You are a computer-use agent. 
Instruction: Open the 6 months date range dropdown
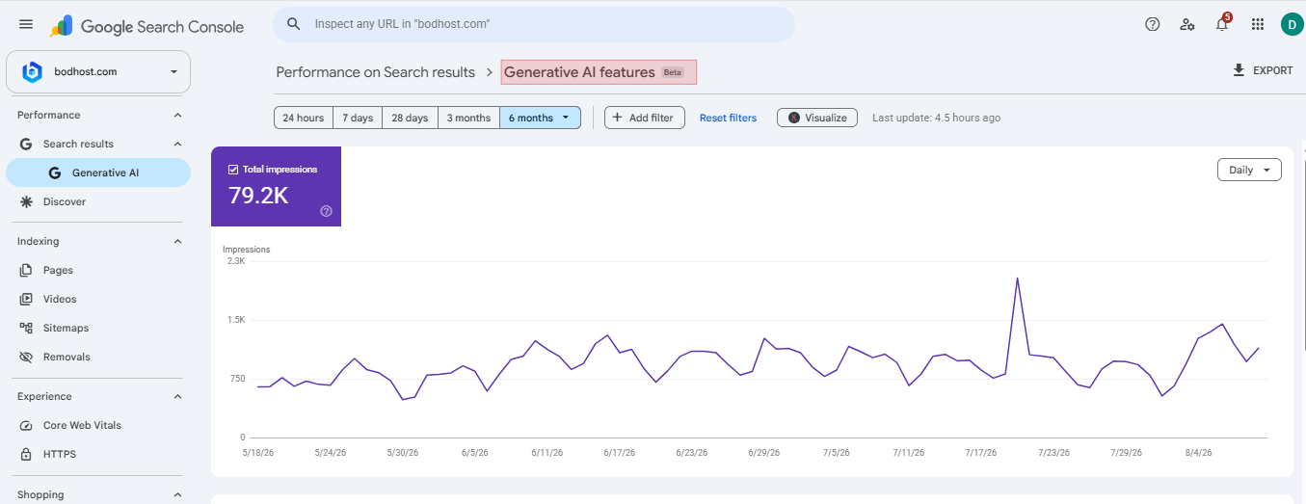point(540,118)
